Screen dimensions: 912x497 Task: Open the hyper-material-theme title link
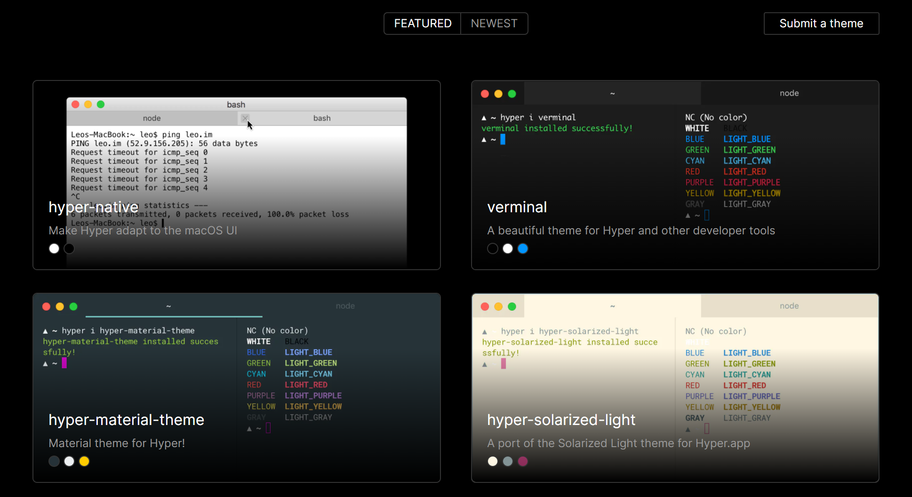(126, 420)
